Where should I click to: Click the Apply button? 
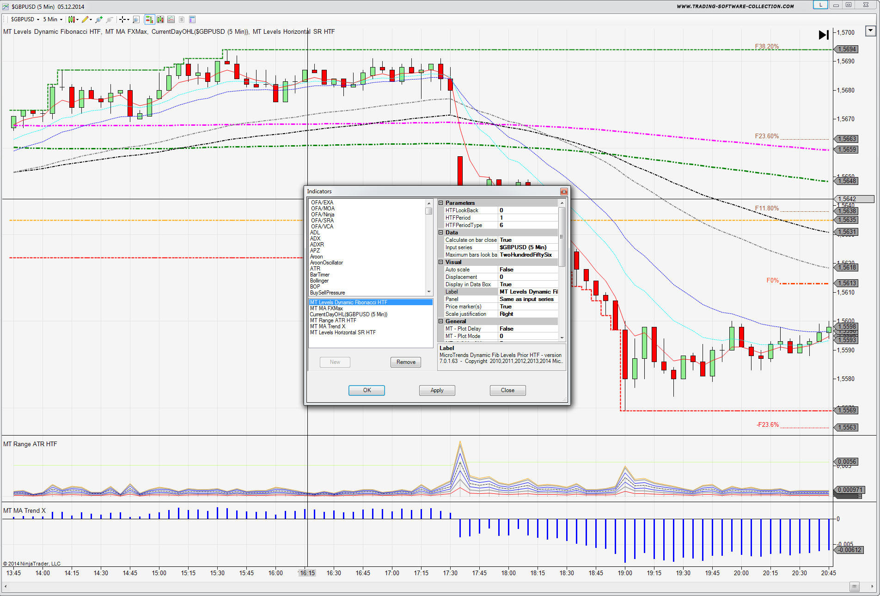(x=437, y=390)
